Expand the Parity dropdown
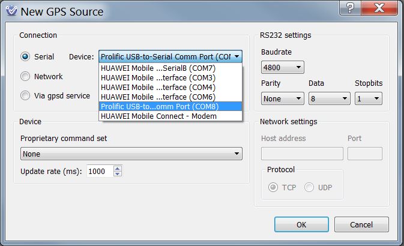Image resolution: width=404 pixels, height=246 pixels. [x=283, y=98]
